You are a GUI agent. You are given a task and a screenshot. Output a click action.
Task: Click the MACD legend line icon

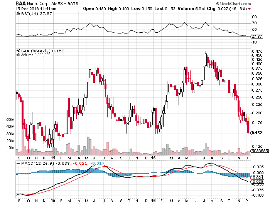[18, 163]
